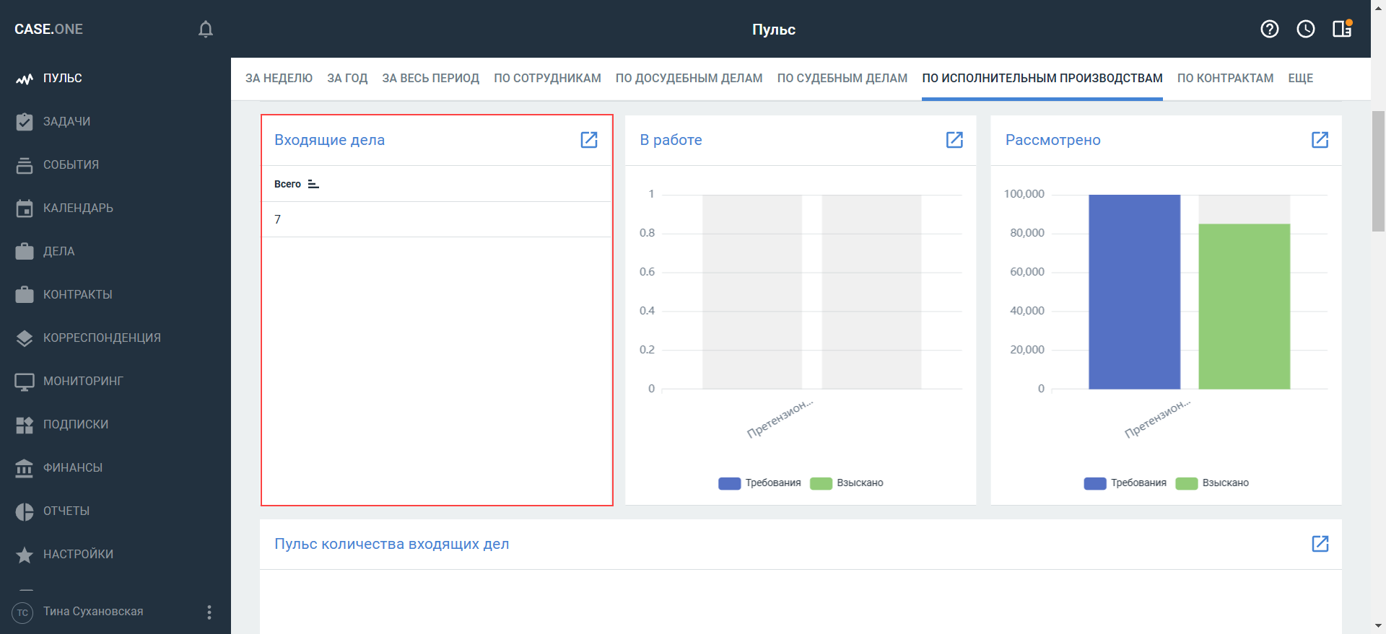Click the Задачи clipboard icon
Image resolution: width=1386 pixels, height=634 pixels.
(25, 121)
